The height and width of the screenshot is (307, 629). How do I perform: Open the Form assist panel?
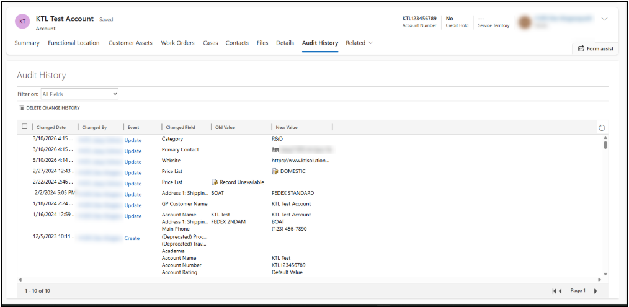coord(595,48)
